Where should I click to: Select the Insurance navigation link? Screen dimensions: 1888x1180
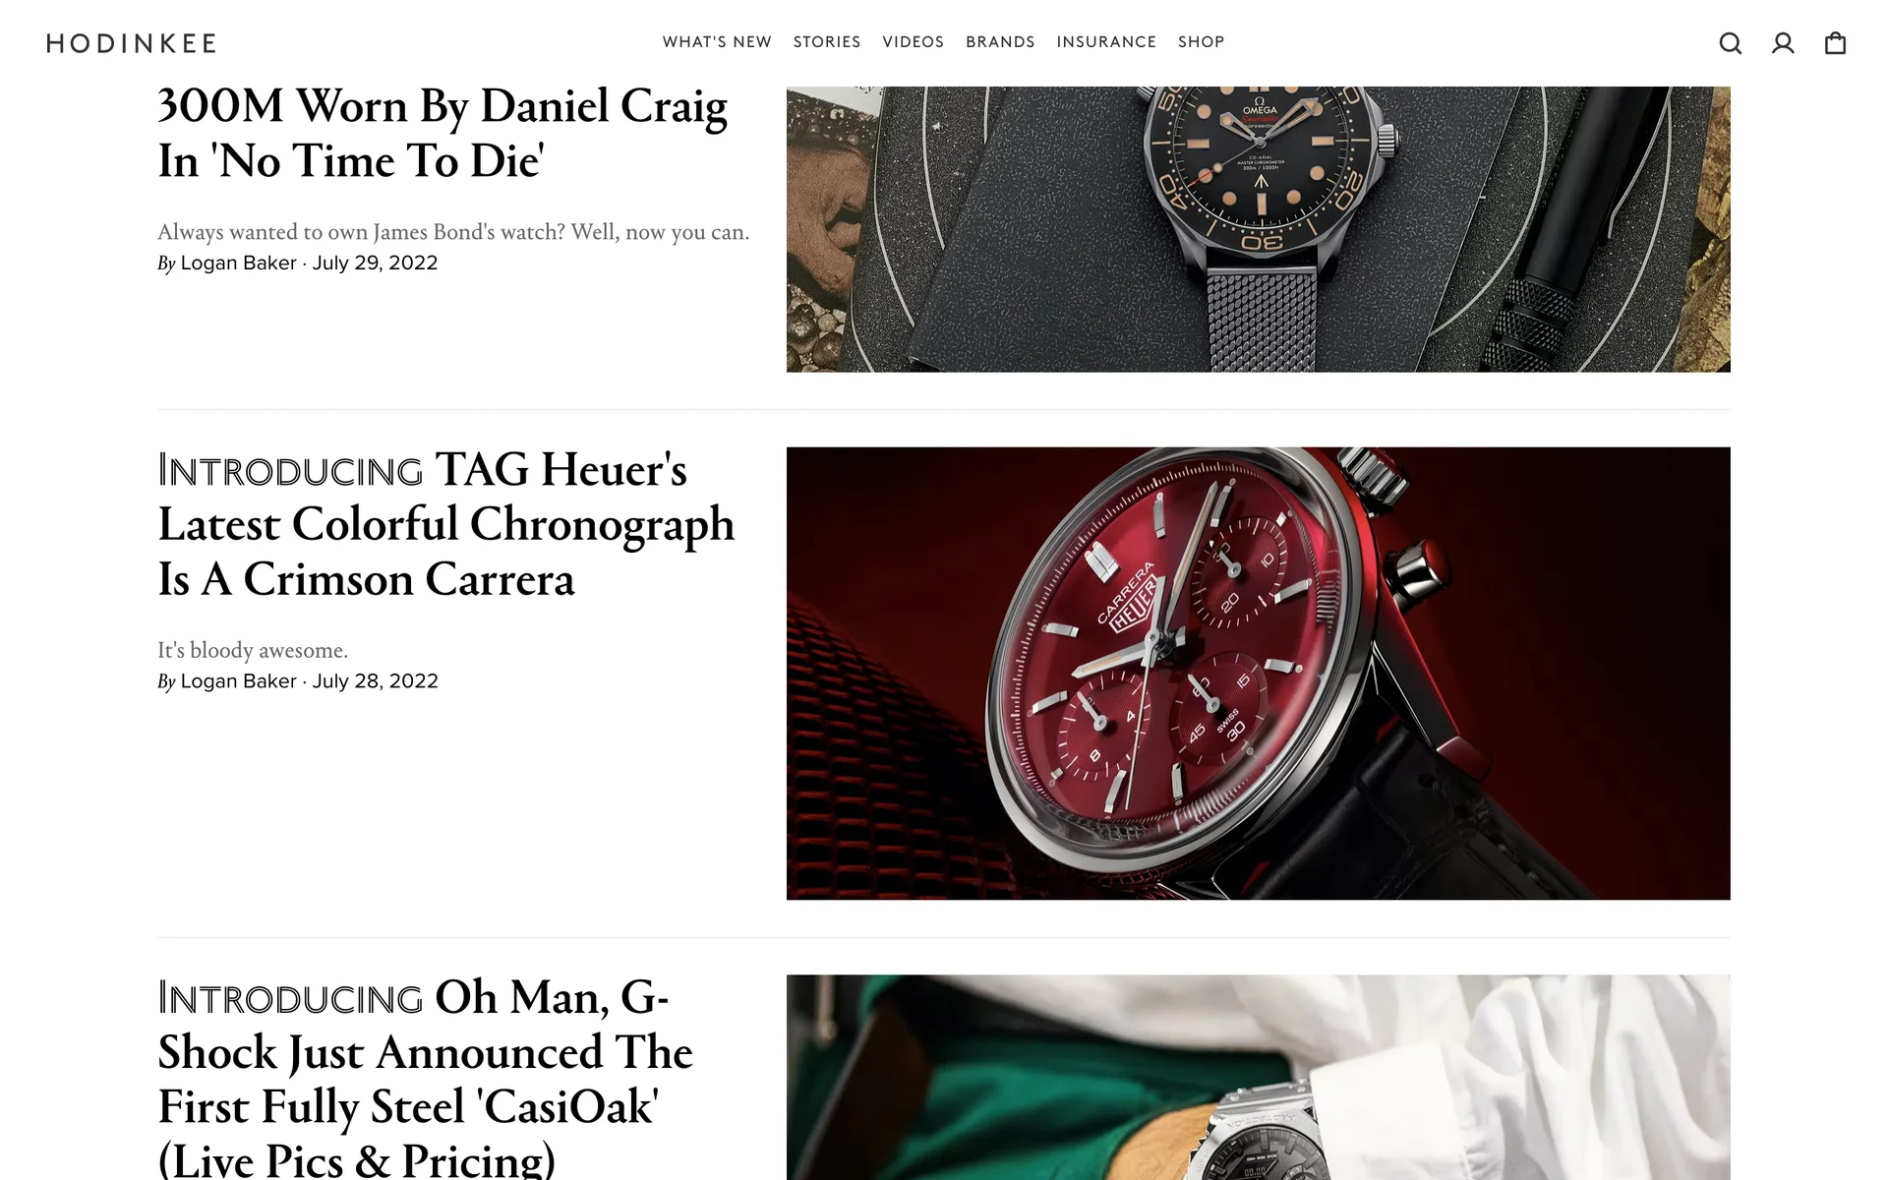pyautogui.click(x=1106, y=42)
